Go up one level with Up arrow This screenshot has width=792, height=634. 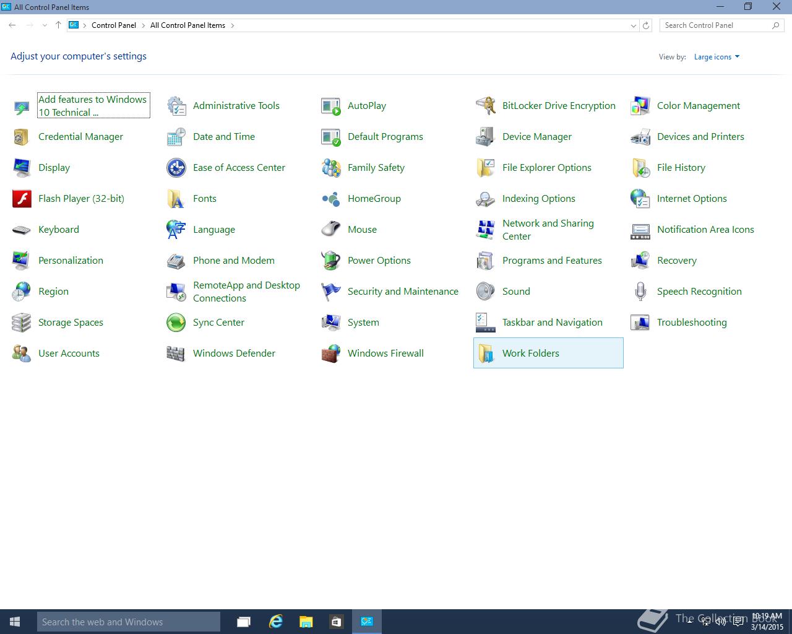(58, 25)
